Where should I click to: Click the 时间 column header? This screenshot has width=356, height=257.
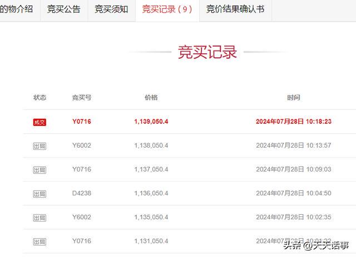294,98
